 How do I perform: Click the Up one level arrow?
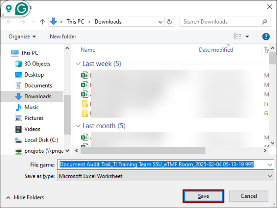point(42,22)
